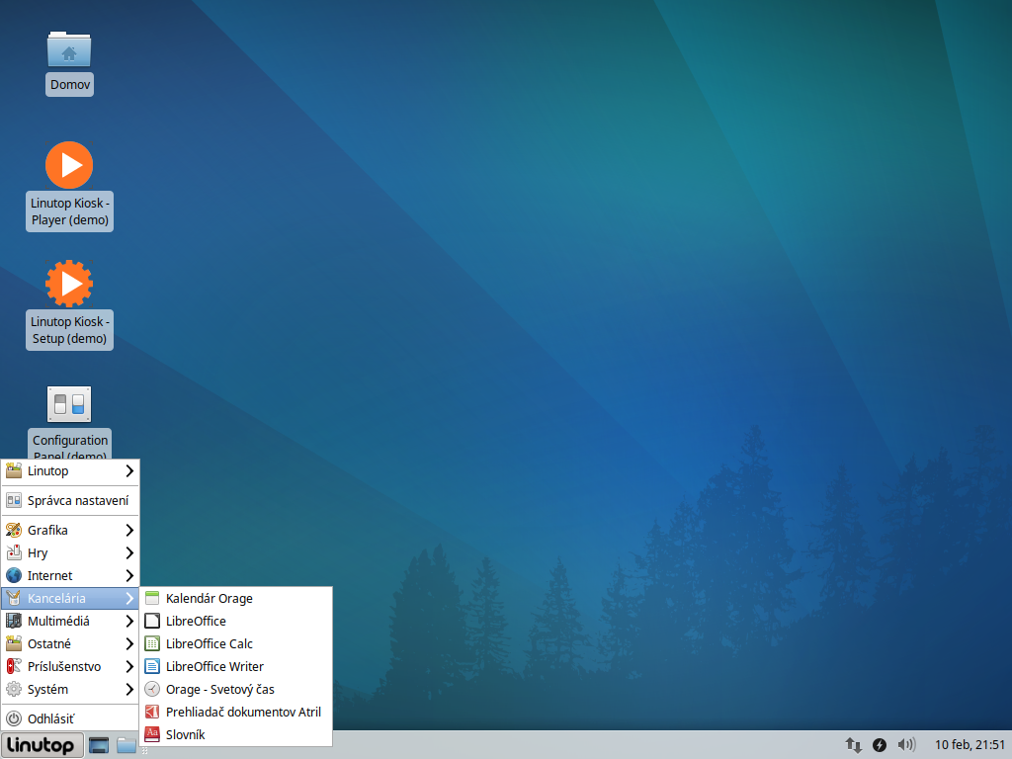Select the Ostatné menu entry label

point(49,644)
